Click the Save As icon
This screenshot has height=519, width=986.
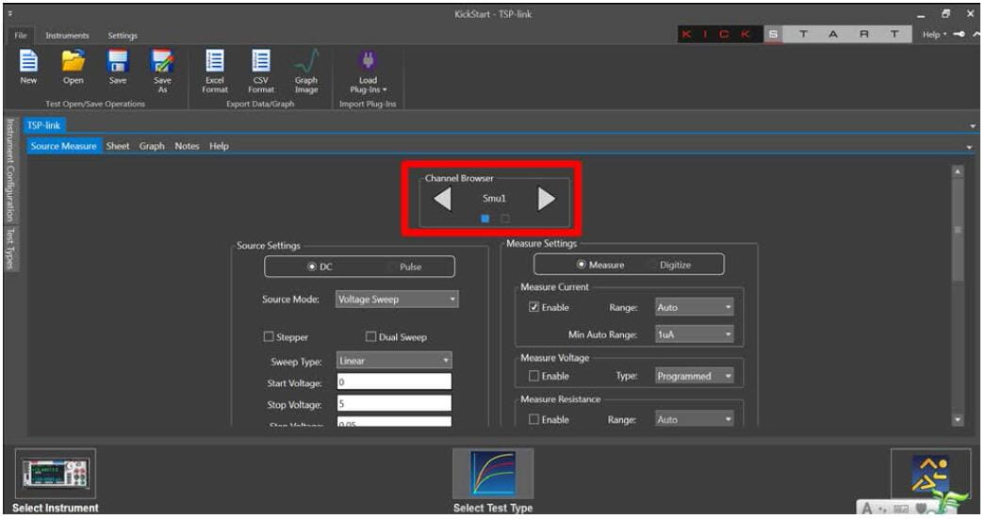[x=162, y=64]
